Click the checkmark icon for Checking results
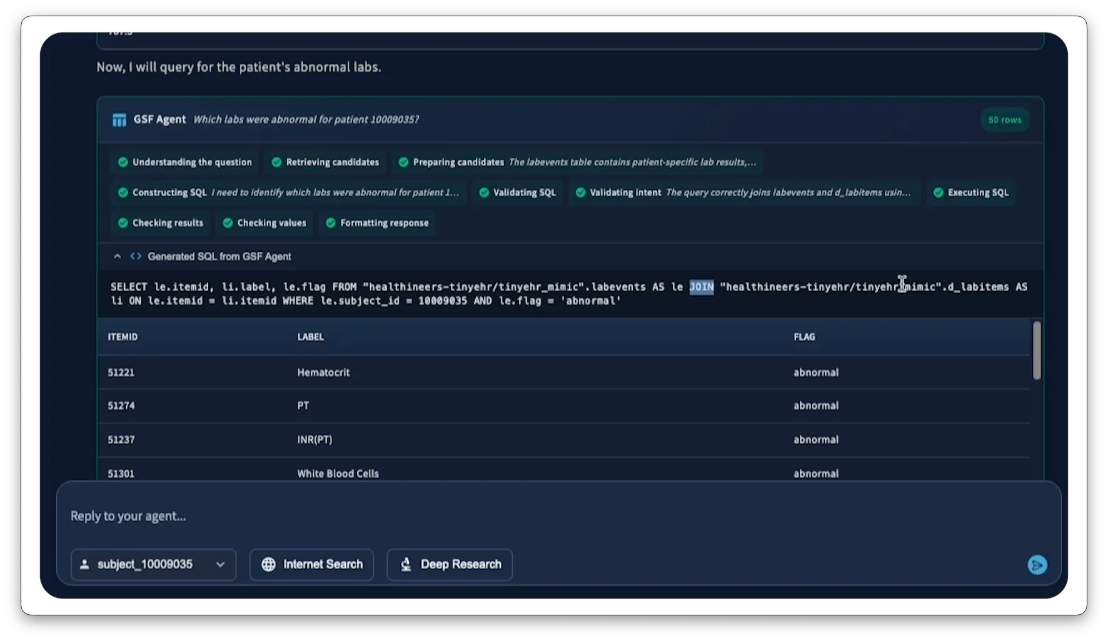The height and width of the screenshot is (641, 1108). pos(123,223)
